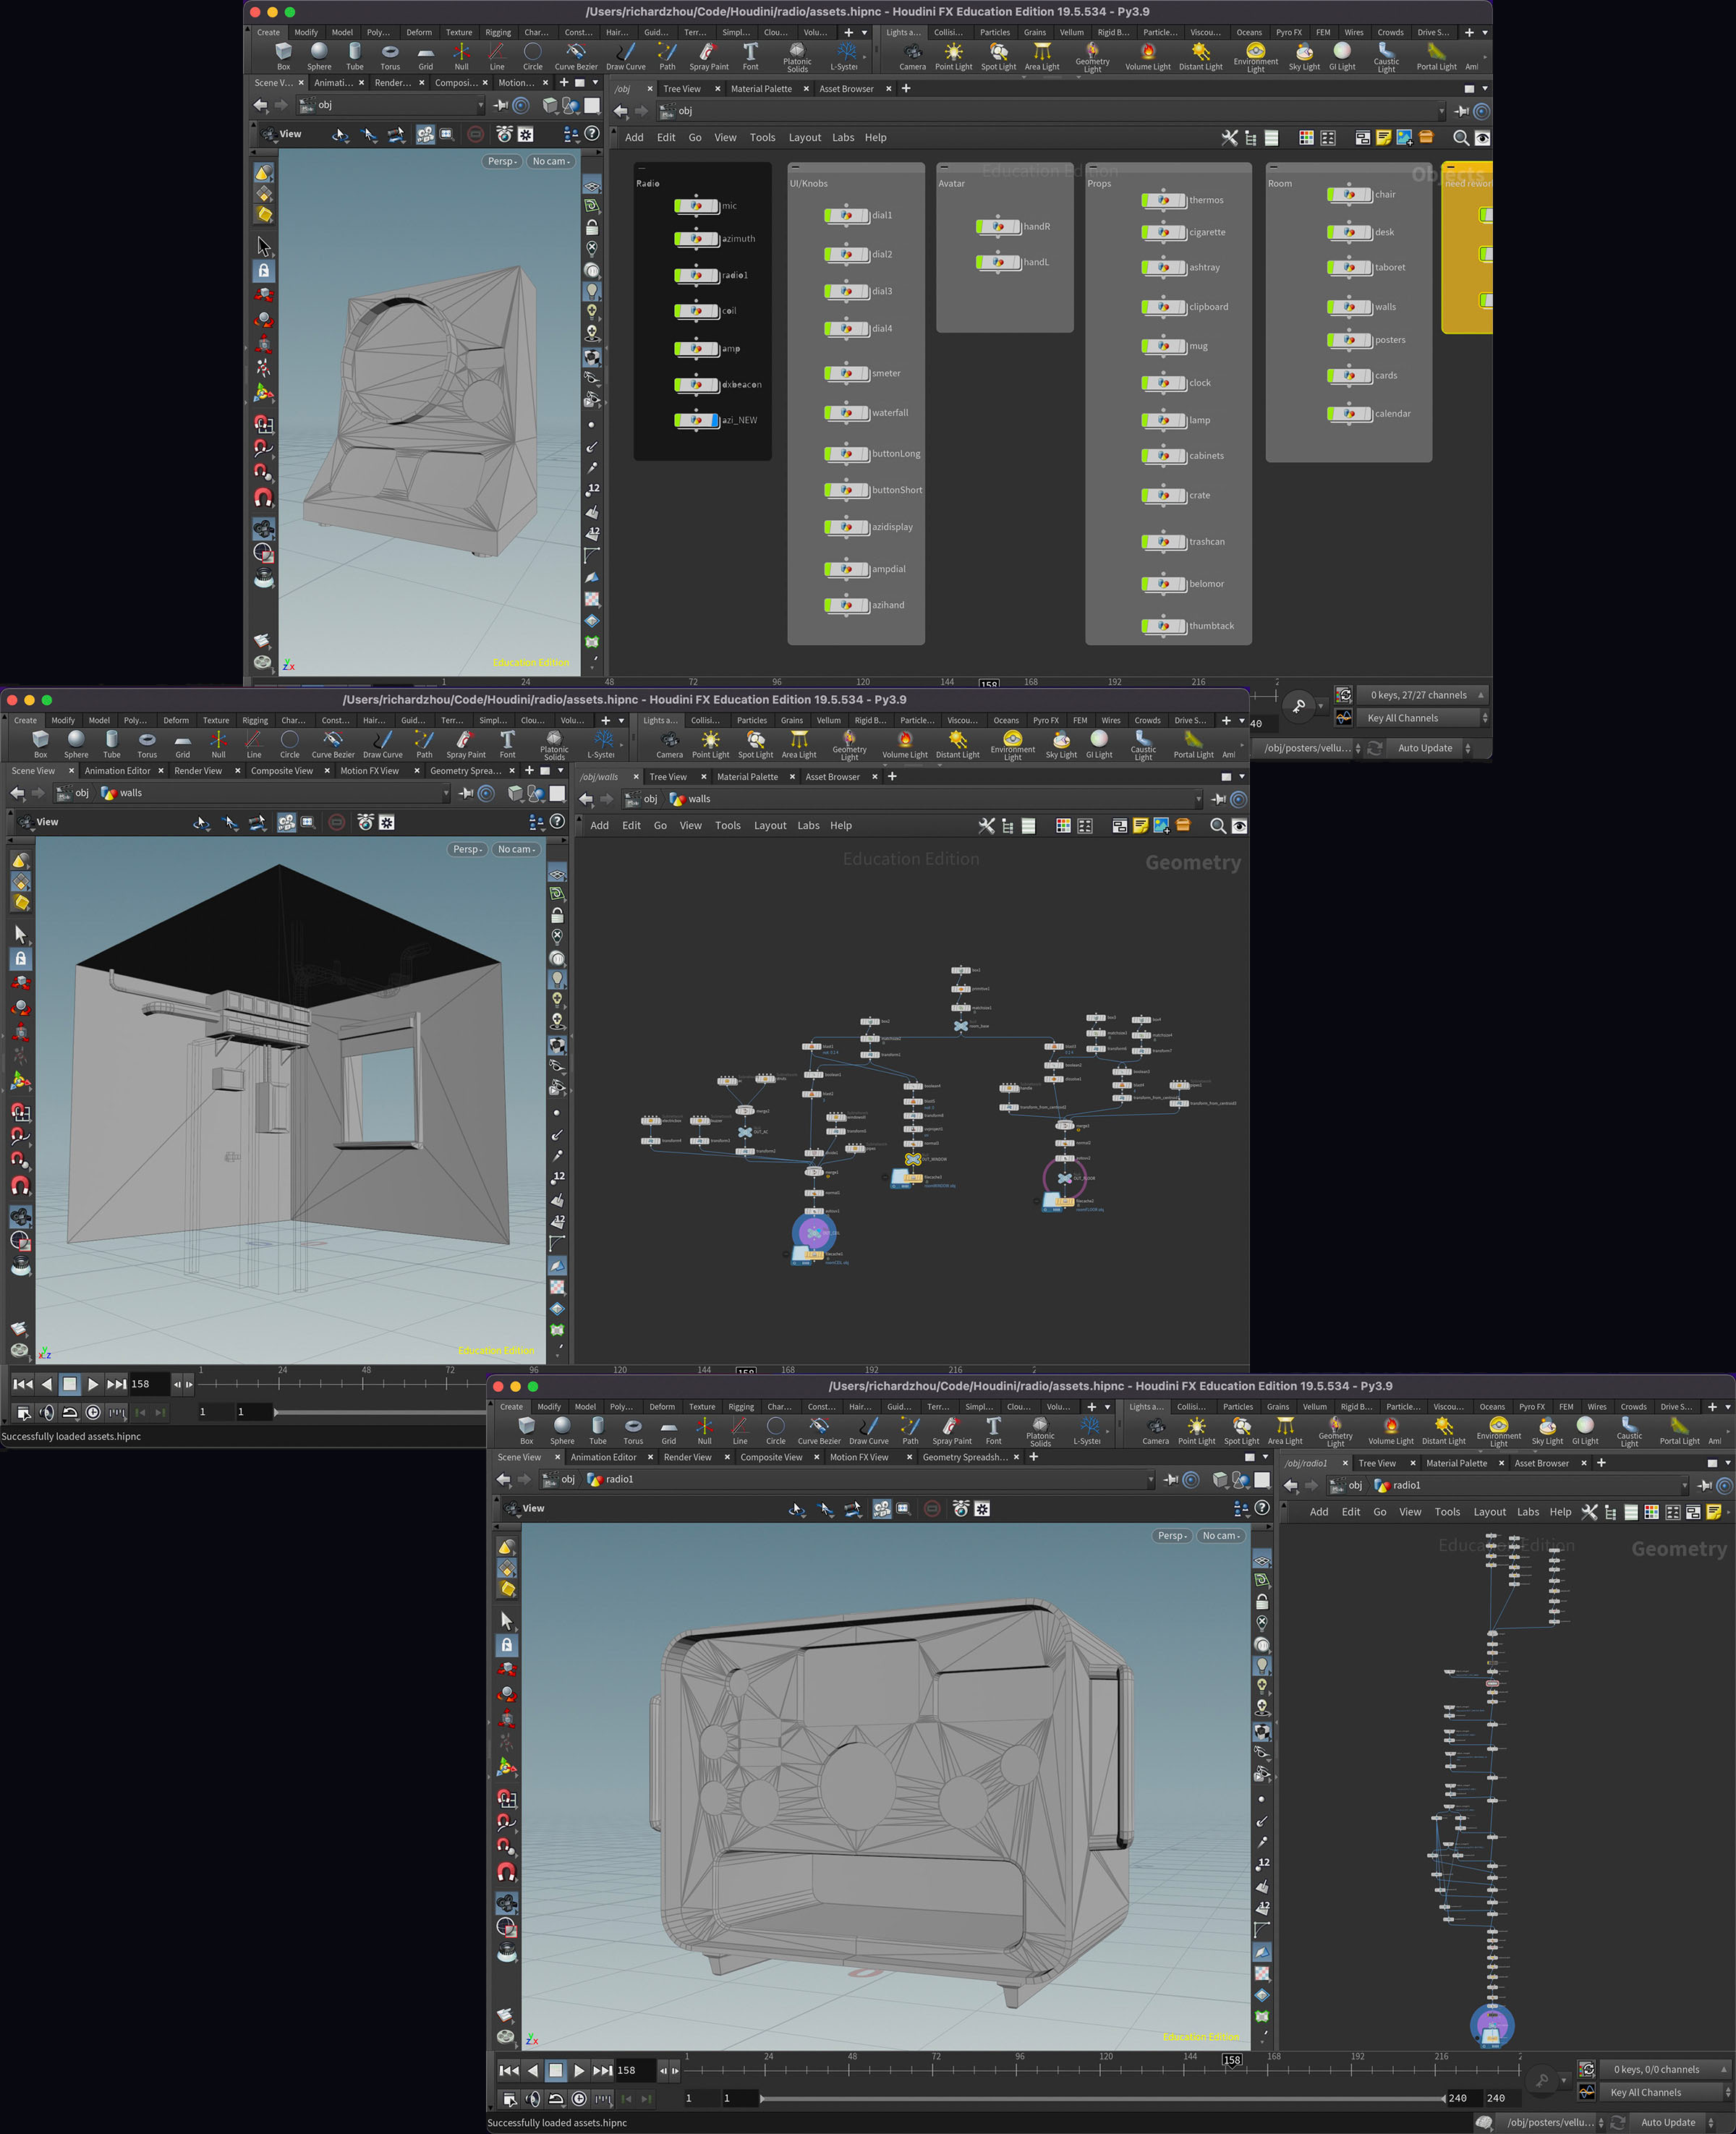Add Caustic Light in bottom window
Screen dimensions: 1736x2134
click(x=1629, y=1431)
